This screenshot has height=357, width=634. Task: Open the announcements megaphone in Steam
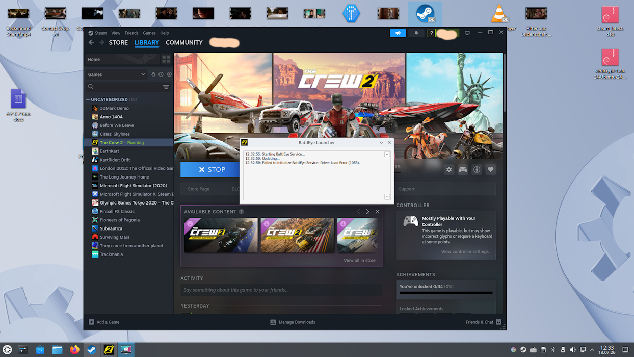398,33
